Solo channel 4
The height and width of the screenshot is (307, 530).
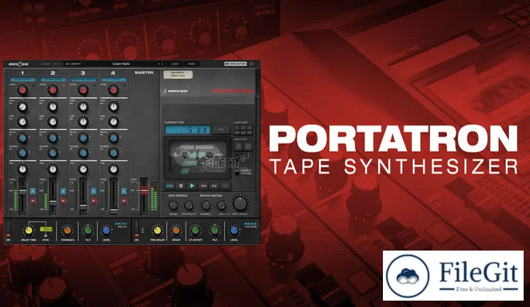124,192
